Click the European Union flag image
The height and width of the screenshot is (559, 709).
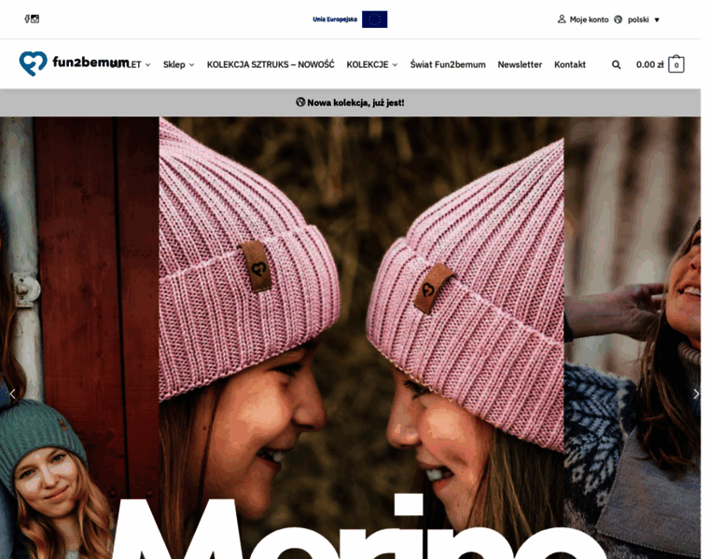tap(374, 20)
